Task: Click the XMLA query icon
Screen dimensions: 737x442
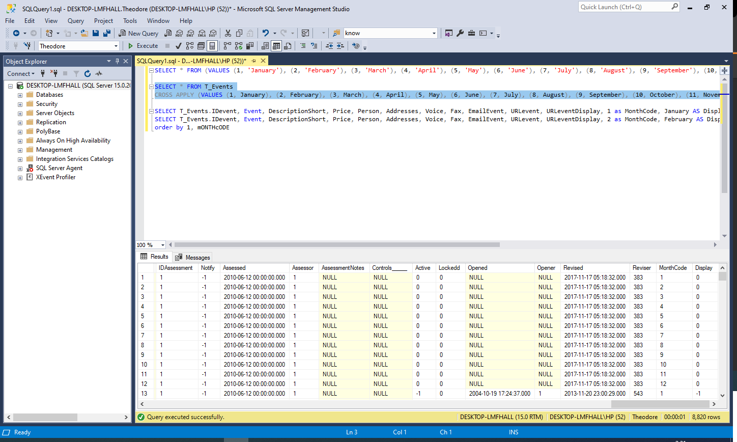Action: coord(202,33)
